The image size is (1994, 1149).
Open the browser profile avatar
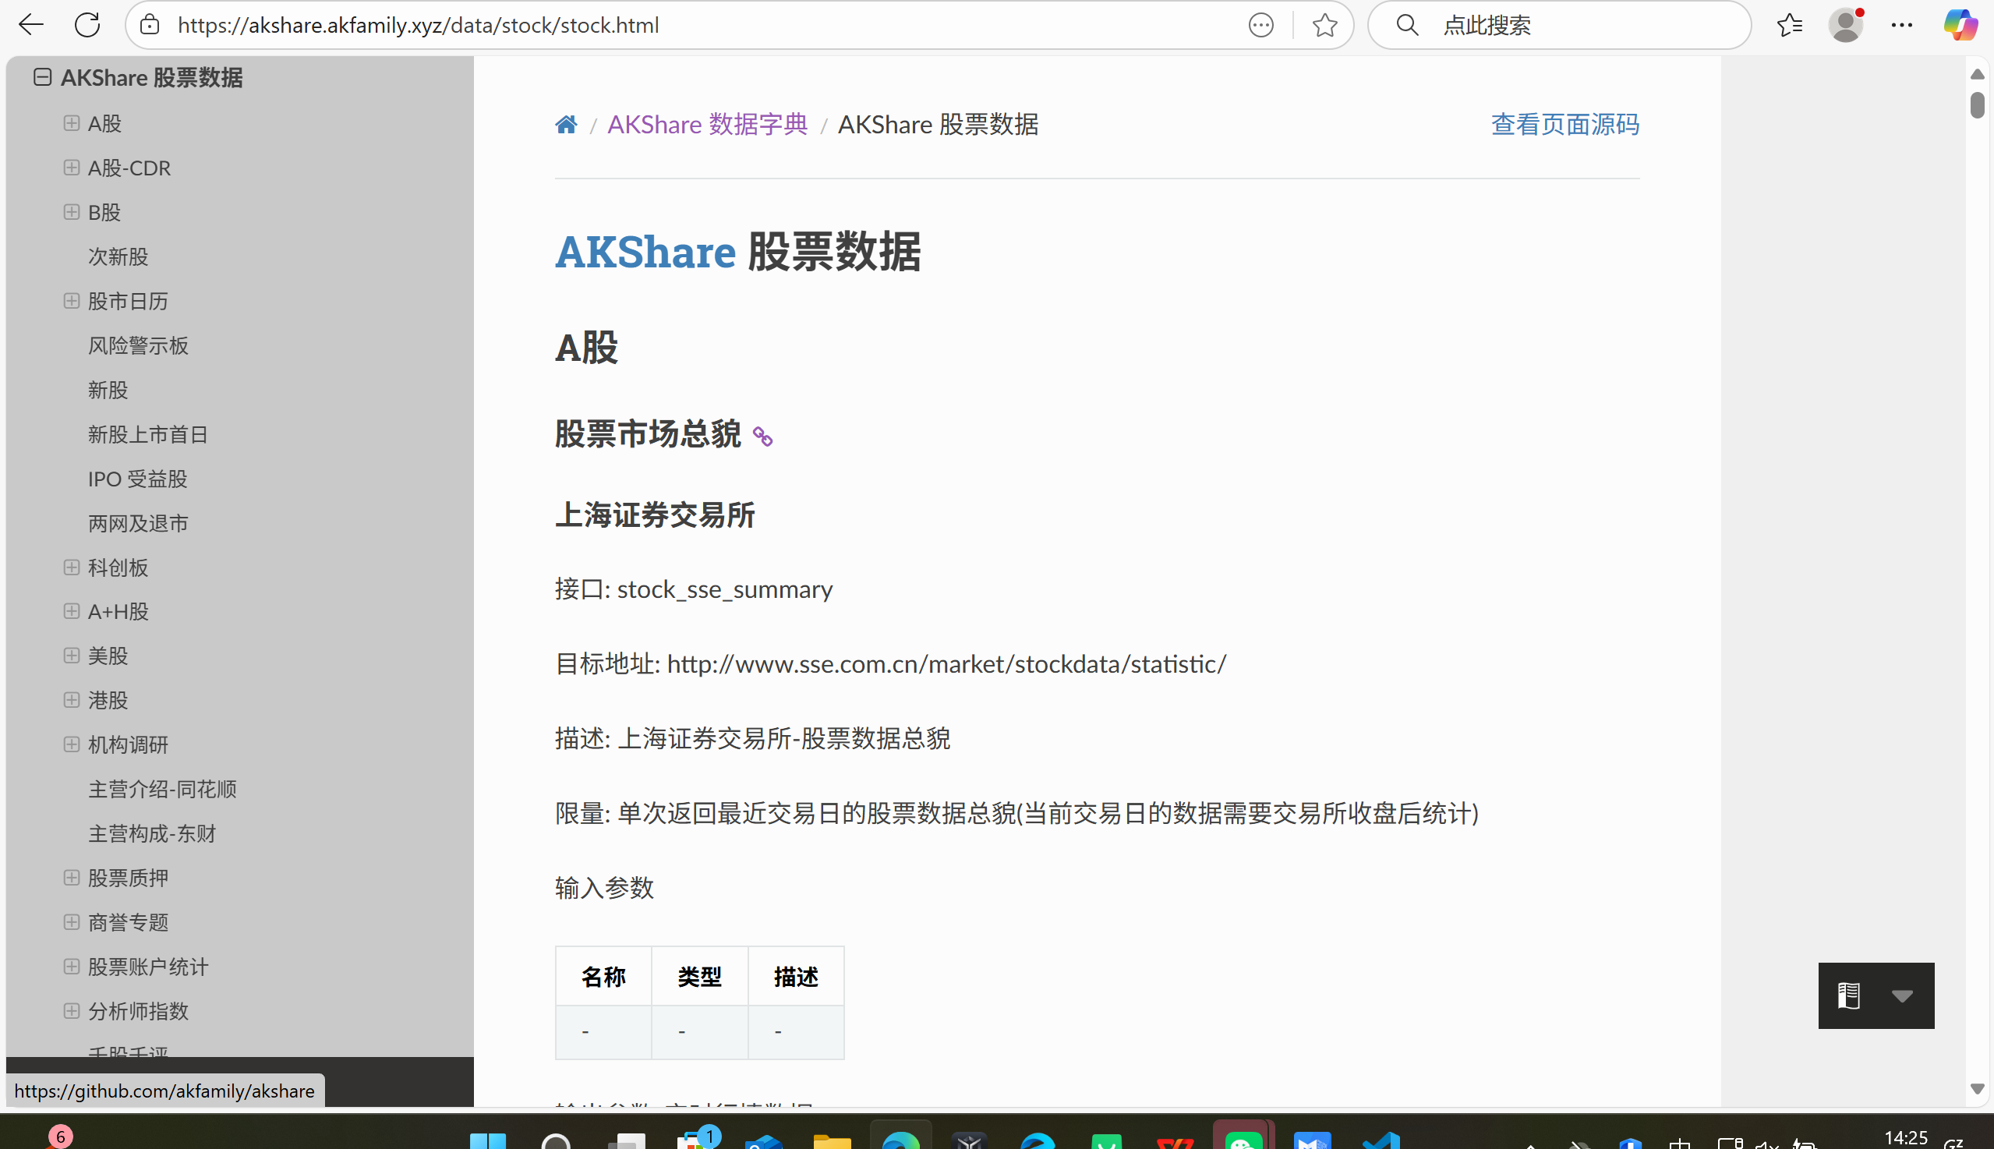[1846, 24]
